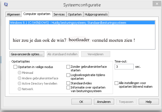Enable Opstarten in veilige modus
This screenshot has height=112, width=162.
[x=15, y=67]
